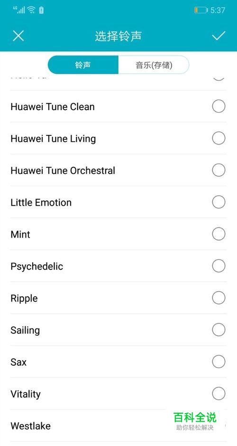The width and height of the screenshot is (237, 446).
Task: Tap the 5:37 clock in the status bar
Action: click(x=218, y=10)
